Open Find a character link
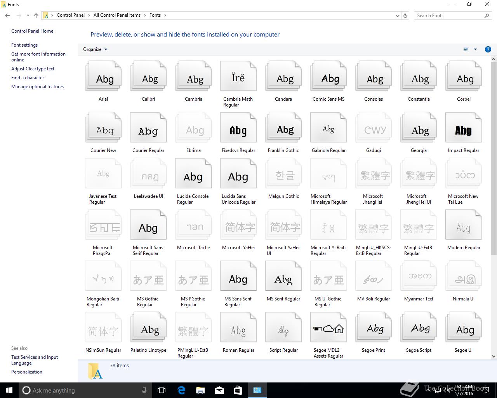The width and height of the screenshot is (497, 398). [x=28, y=78]
